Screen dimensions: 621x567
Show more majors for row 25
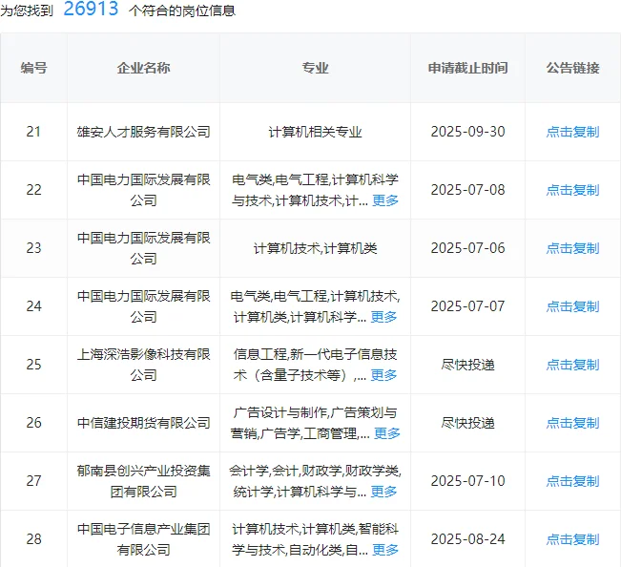[x=383, y=375]
